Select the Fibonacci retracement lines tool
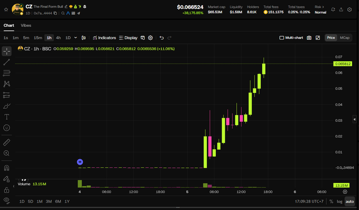Screen dimensions: 359x210 tap(7, 73)
